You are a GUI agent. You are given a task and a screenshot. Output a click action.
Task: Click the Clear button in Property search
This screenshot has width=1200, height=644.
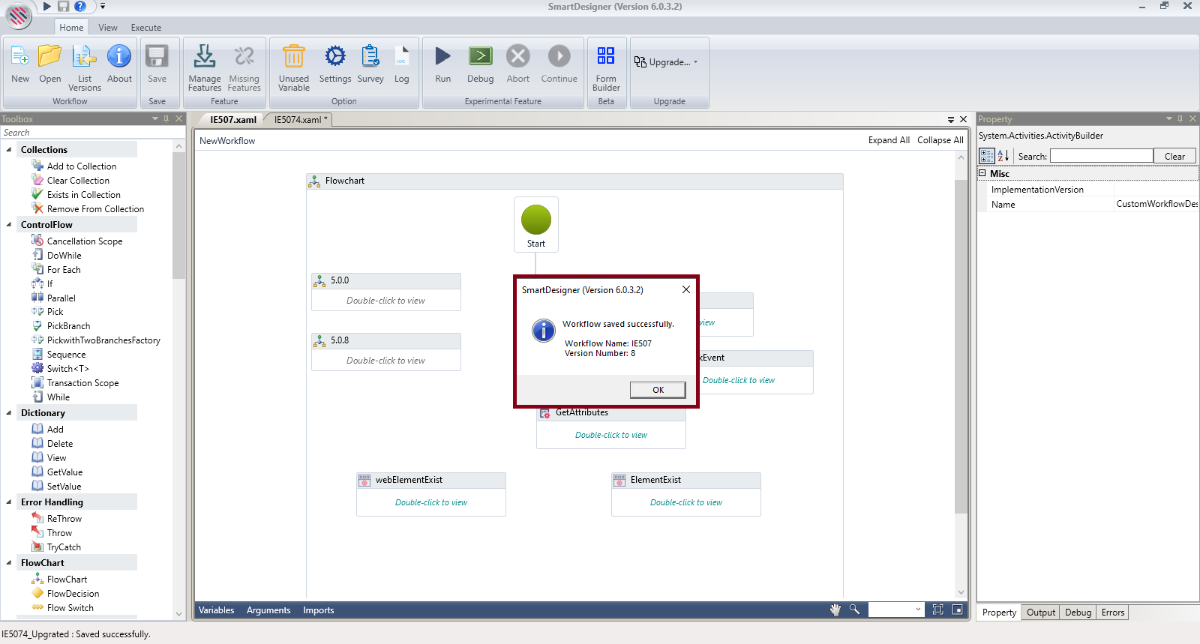1174,156
